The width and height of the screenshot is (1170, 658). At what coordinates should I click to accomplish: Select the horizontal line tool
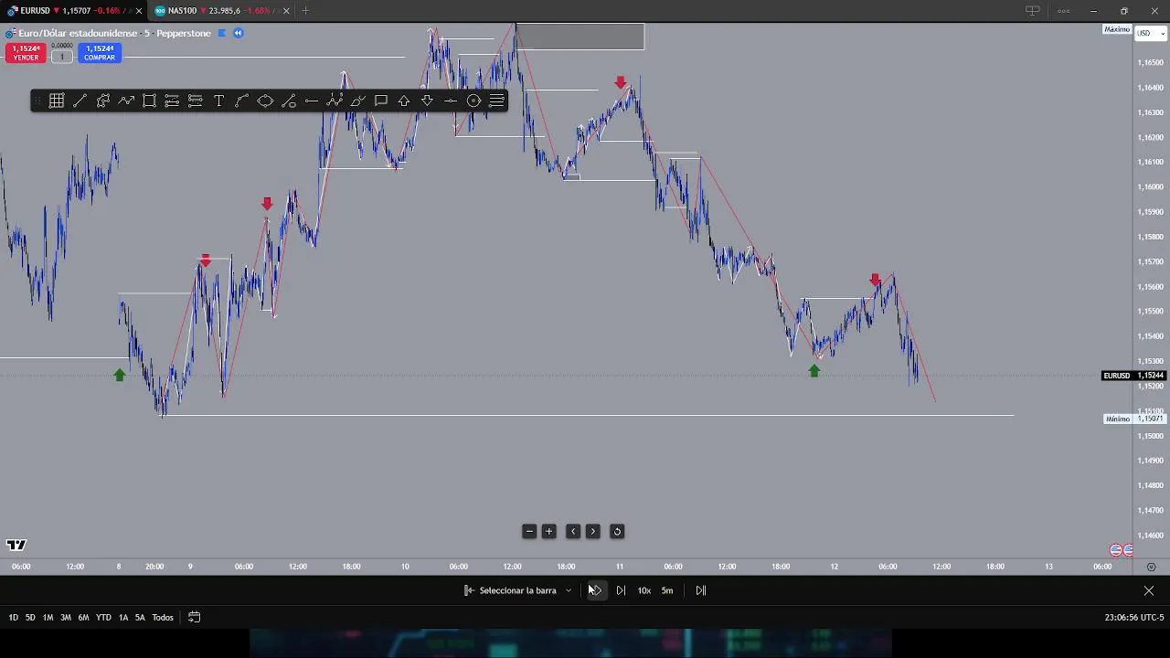click(x=312, y=101)
